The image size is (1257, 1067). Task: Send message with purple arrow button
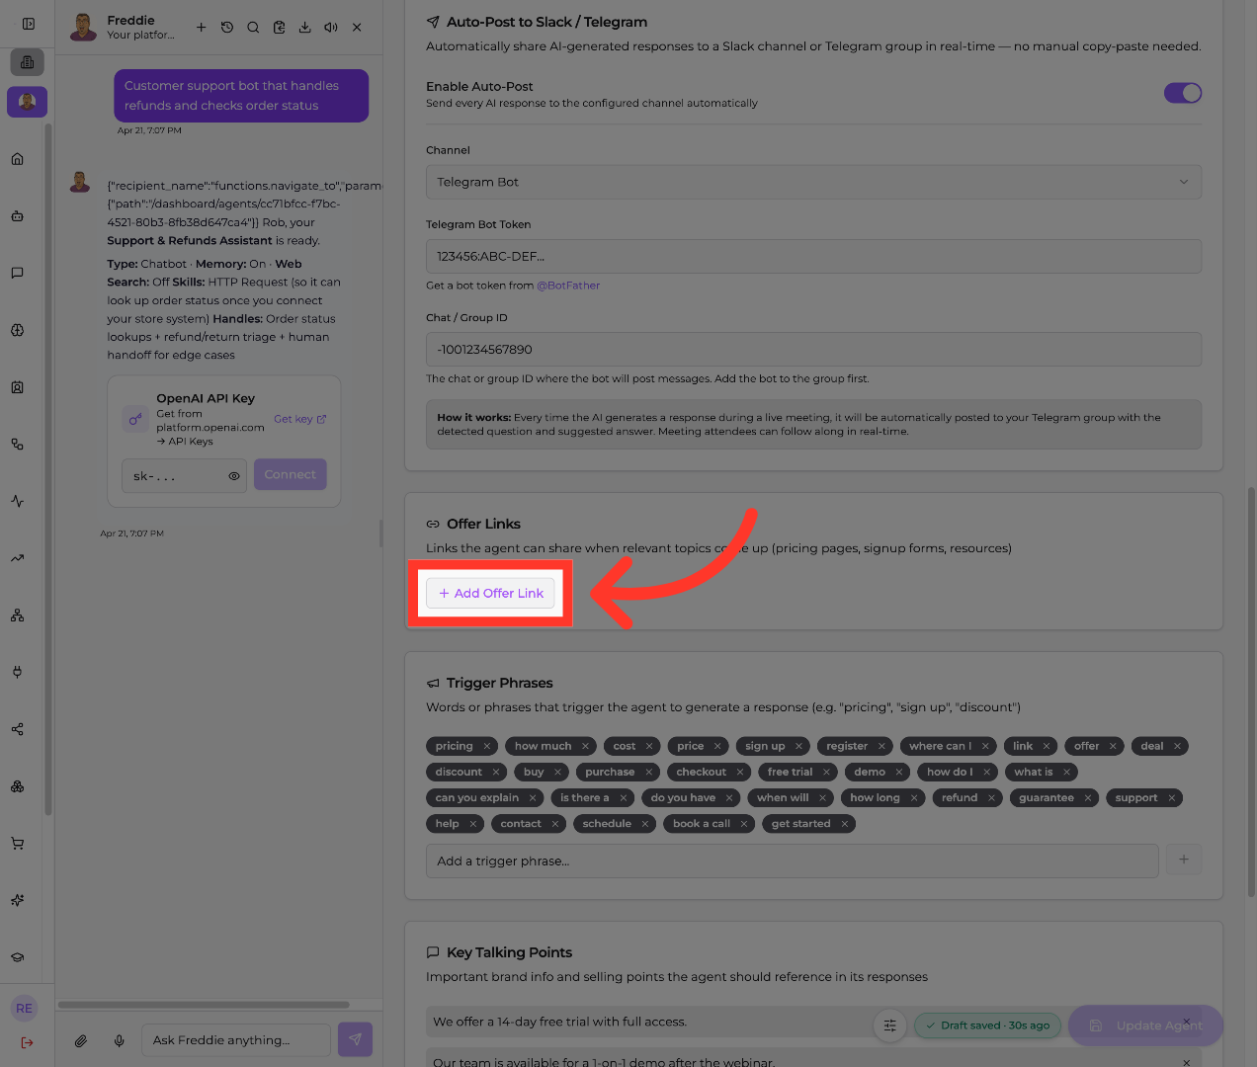[x=355, y=1039]
